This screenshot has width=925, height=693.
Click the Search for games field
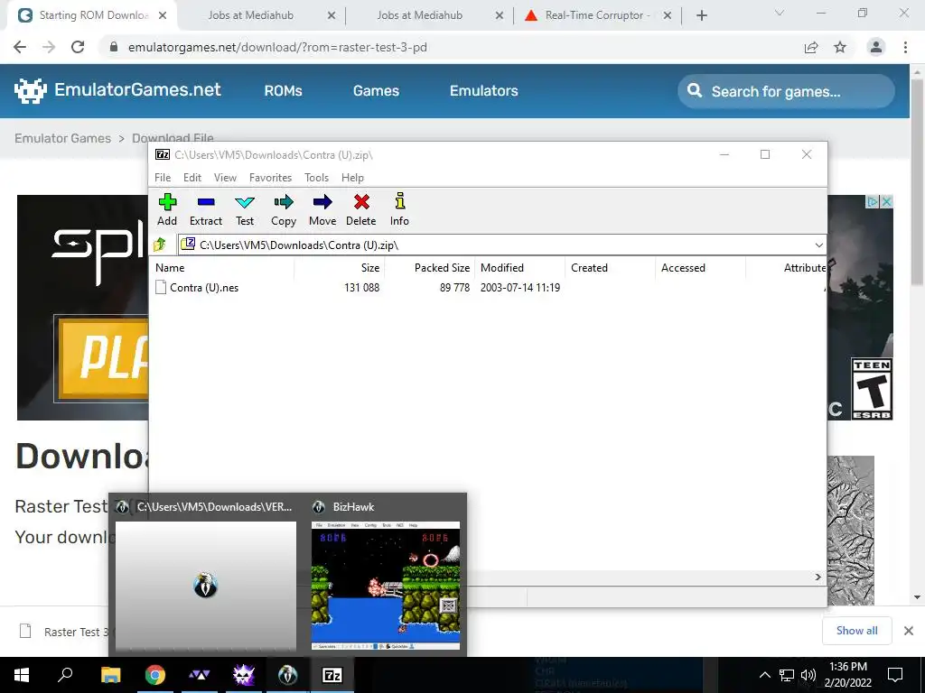pyautogui.click(x=787, y=91)
